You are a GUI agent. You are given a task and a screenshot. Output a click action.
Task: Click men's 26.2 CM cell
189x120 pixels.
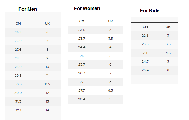(18, 32)
